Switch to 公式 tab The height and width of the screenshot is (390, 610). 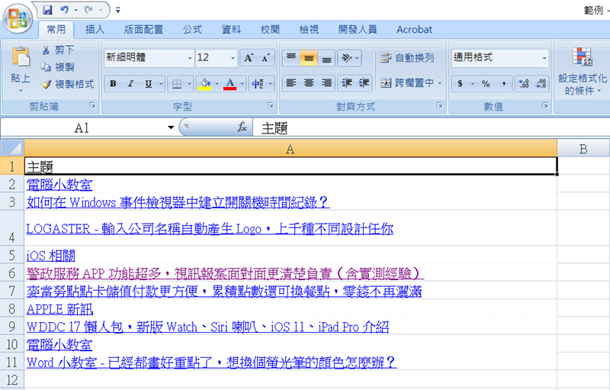(193, 30)
